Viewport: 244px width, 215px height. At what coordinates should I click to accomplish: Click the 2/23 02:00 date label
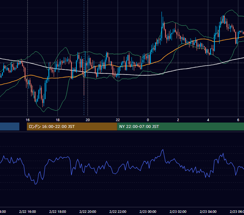tap(178, 211)
